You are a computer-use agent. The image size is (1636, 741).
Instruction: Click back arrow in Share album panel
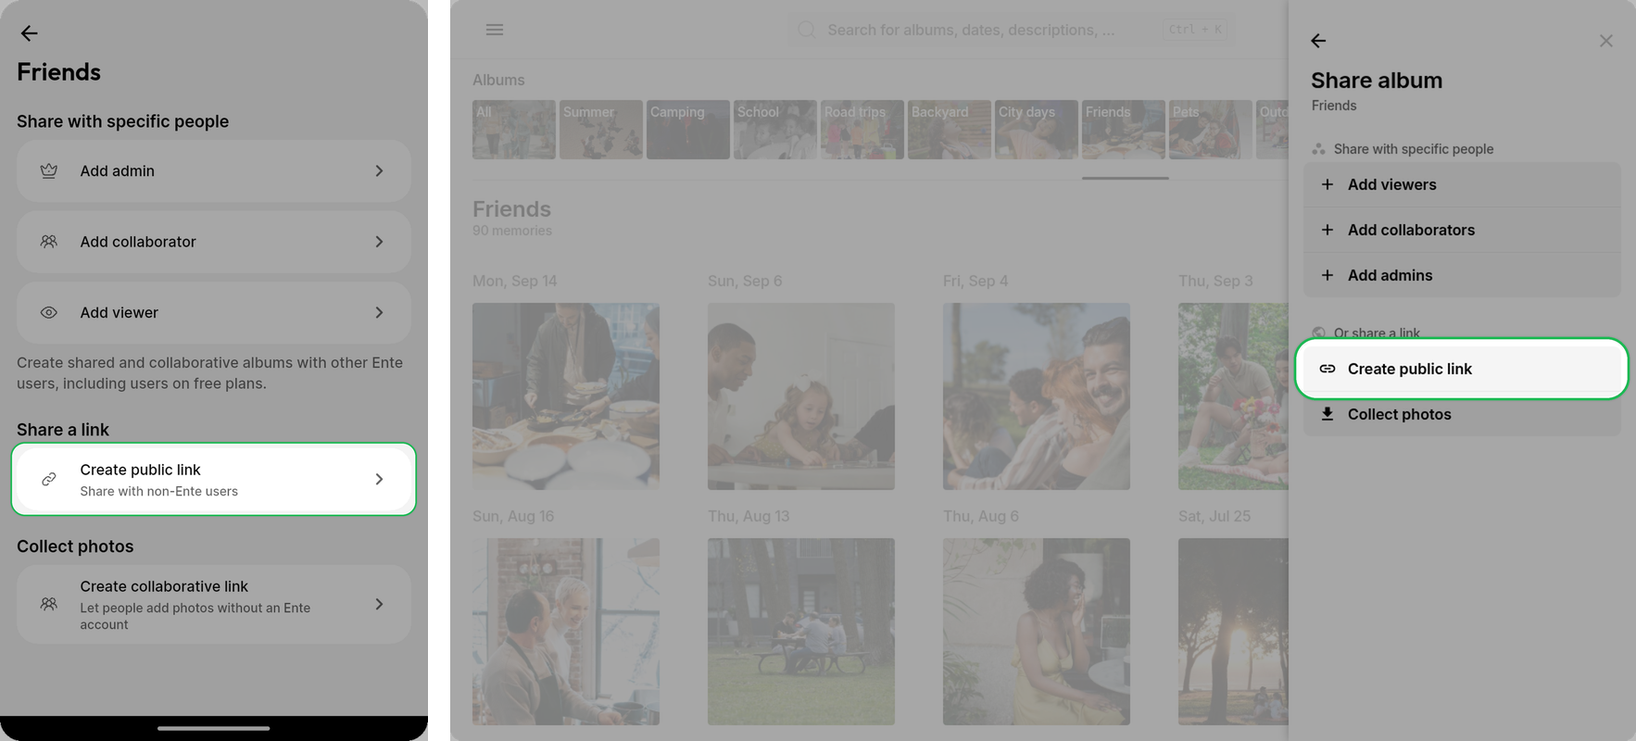click(x=1318, y=41)
